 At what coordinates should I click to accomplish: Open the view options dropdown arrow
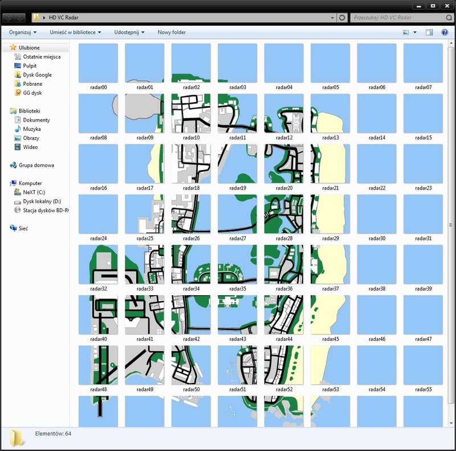click(x=415, y=33)
